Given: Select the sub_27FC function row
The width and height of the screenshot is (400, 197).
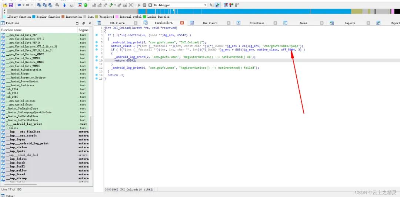Looking at the screenshot, I should pyautogui.click(x=45, y=97).
